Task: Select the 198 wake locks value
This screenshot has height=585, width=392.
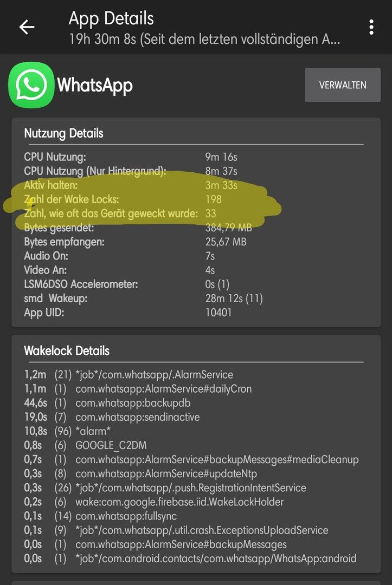Action: (213, 199)
